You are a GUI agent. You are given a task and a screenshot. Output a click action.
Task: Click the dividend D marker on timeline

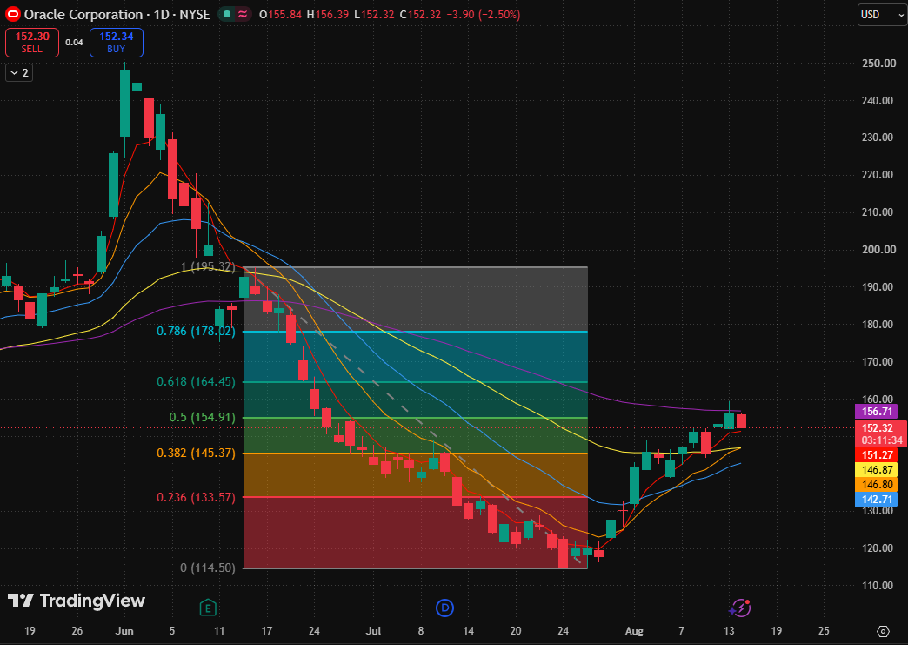tap(444, 608)
